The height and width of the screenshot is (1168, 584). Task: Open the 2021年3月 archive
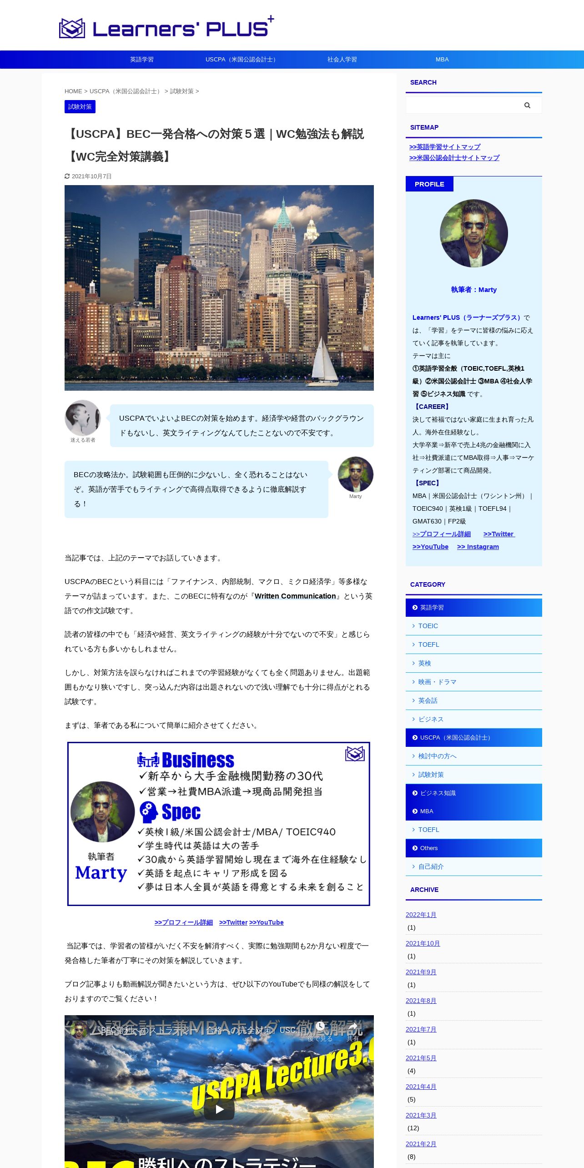click(421, 1115)
